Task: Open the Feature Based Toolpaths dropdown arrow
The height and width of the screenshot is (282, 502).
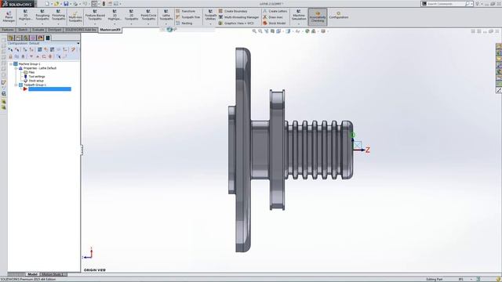Action: point(95,24)
